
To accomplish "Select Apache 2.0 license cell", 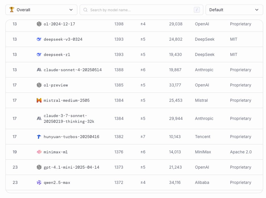I will coord(241,152).
